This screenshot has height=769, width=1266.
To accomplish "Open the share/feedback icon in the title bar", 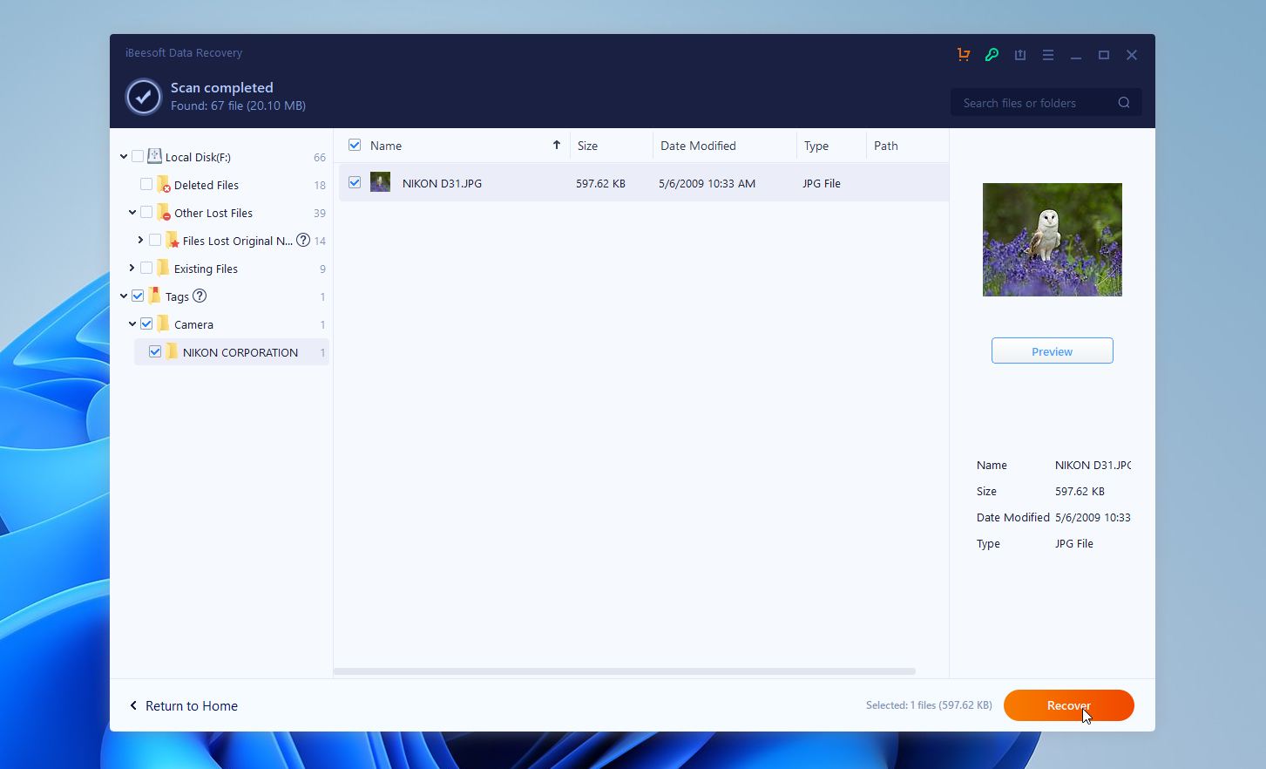I will pyautogui.click(x=1019, y=54).
